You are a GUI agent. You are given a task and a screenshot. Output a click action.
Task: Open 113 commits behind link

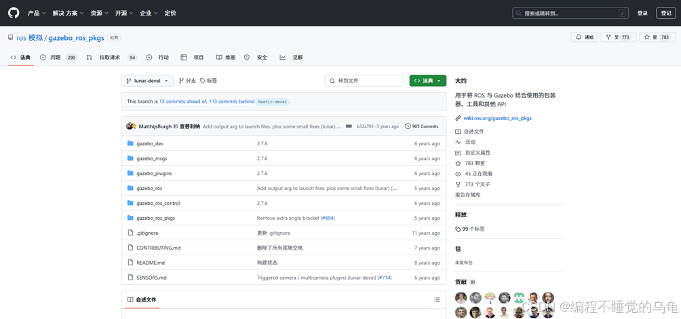point(231,101)
